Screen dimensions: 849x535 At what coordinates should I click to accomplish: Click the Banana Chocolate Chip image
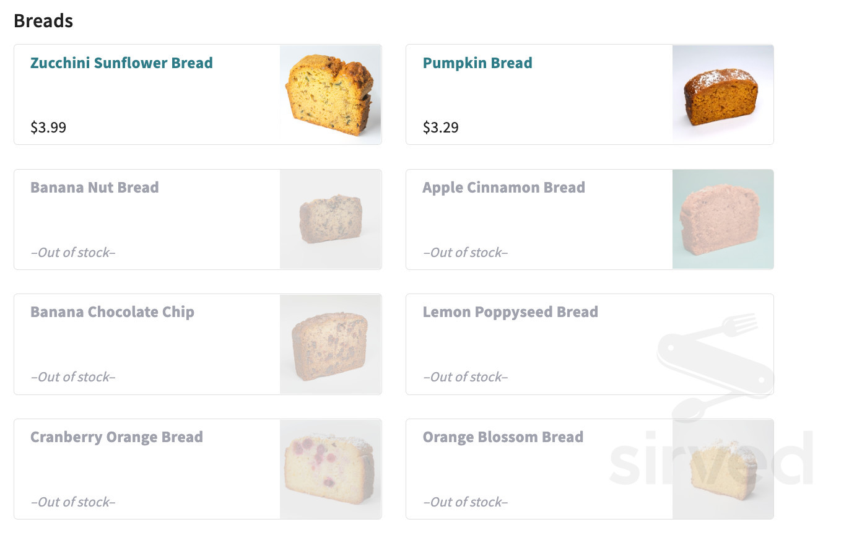(331, 344)
